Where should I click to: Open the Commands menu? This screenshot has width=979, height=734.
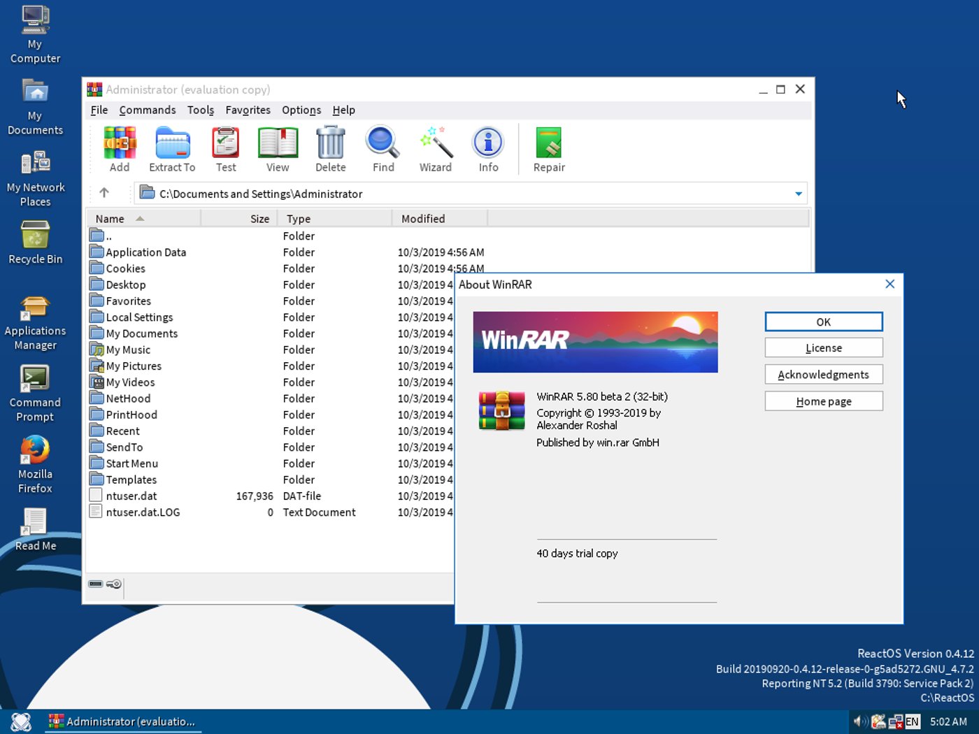tap(147, 110)
